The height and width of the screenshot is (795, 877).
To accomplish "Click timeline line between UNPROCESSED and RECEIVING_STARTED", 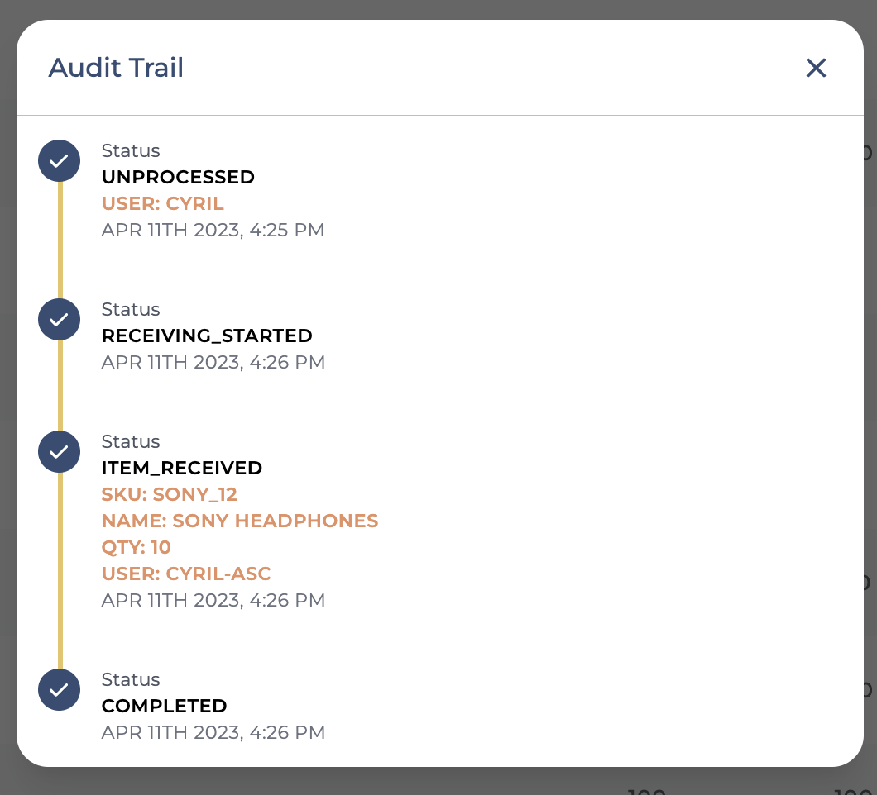I will tap(60, 240).
